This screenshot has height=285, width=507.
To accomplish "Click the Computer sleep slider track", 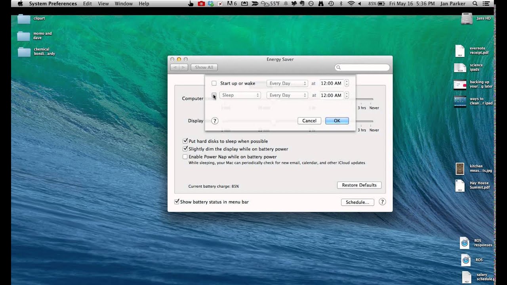I will [x=364, y=99].
